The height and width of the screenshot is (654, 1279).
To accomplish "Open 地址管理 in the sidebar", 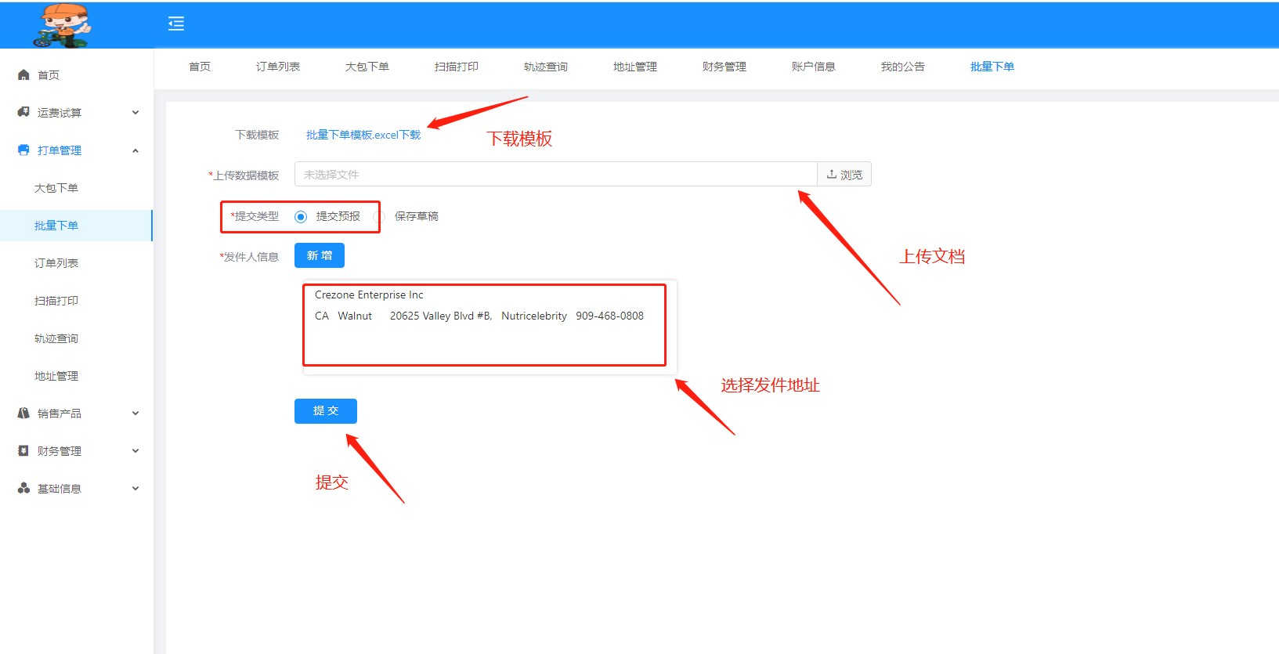I will [56, 376].
